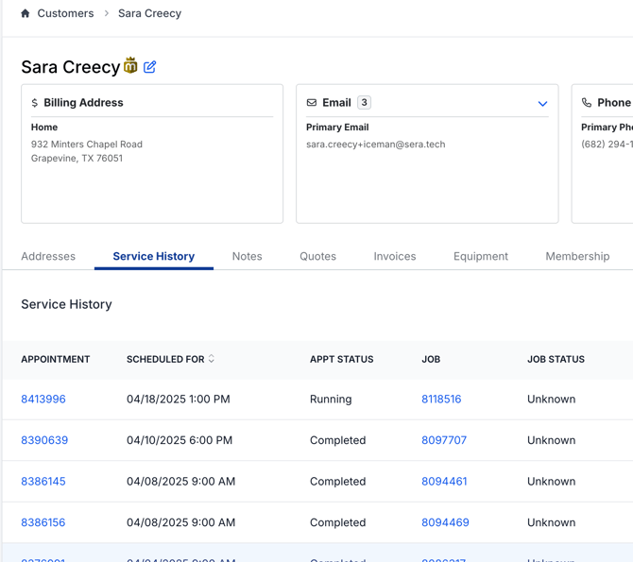Click Completed status for appointment 8390639
The image size is (633, 562).
point(337,440)
